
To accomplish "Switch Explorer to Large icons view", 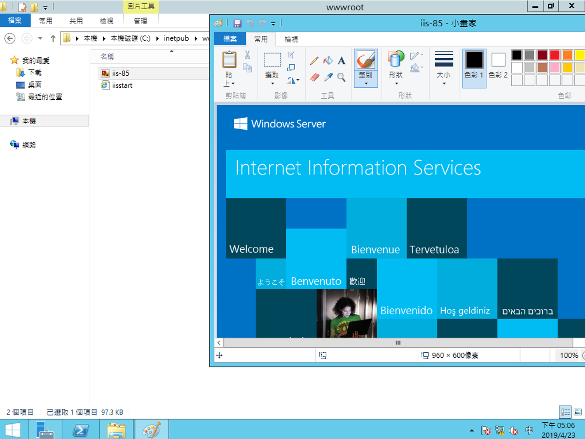I will (x=578, y=412).
